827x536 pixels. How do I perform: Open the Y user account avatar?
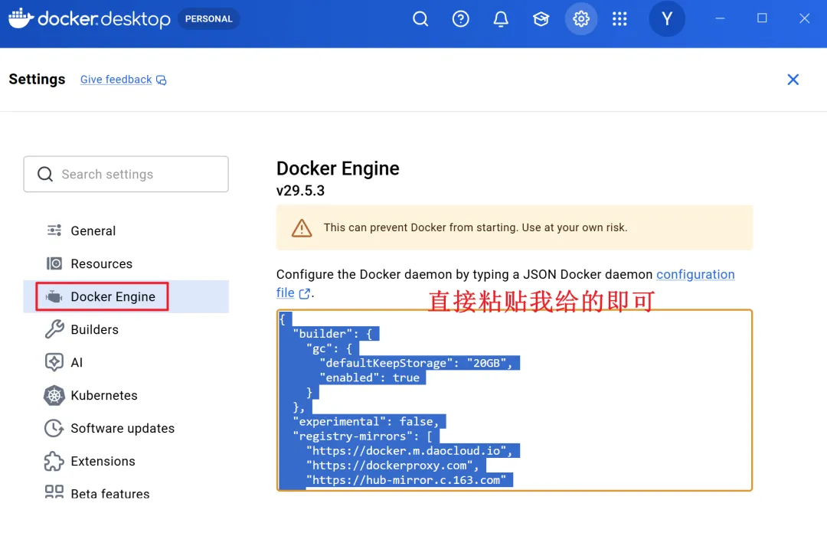(x=667, y=19)
